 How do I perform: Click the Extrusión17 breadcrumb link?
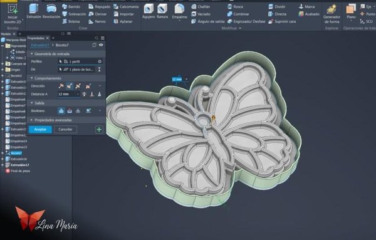[x=40, y=45]
